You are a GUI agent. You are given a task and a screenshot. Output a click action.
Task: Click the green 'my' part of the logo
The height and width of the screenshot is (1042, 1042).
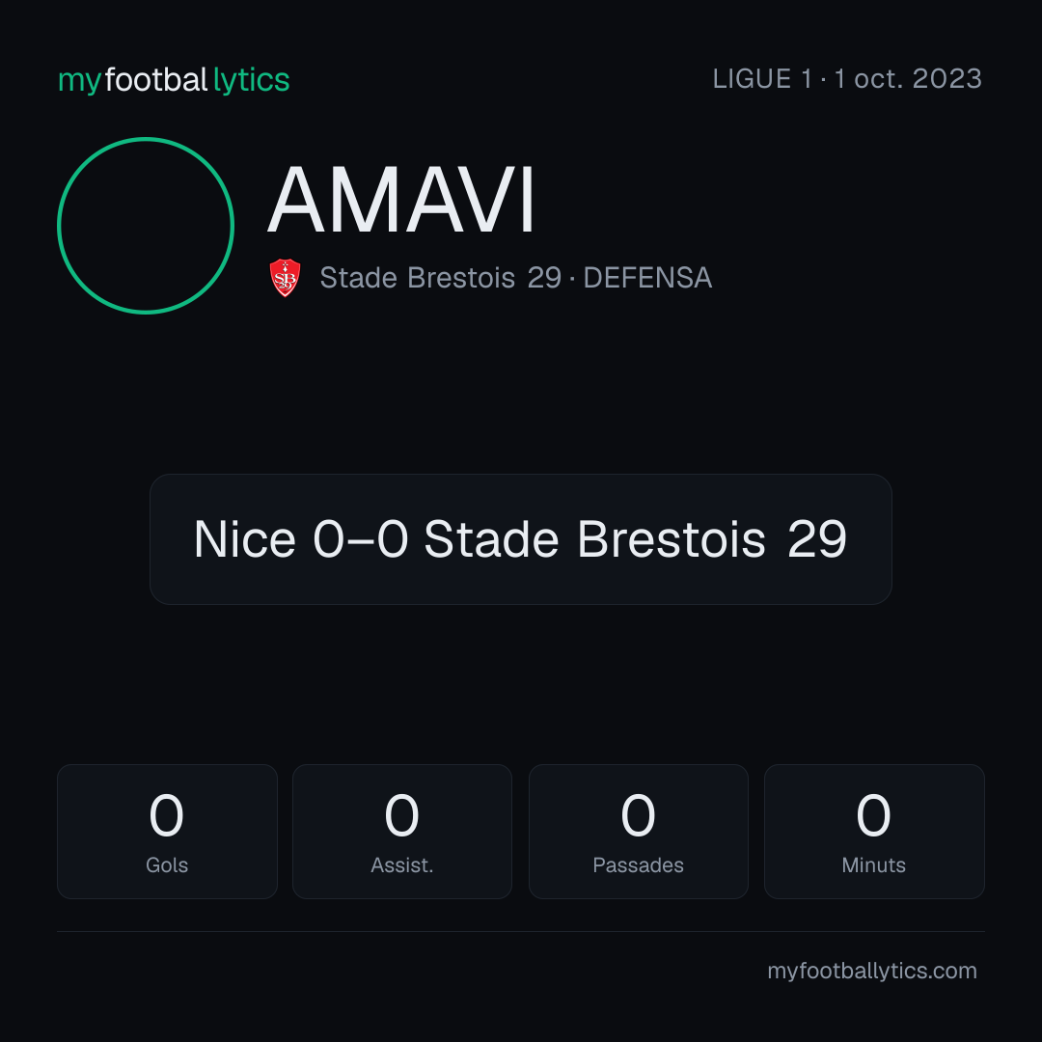79,82
